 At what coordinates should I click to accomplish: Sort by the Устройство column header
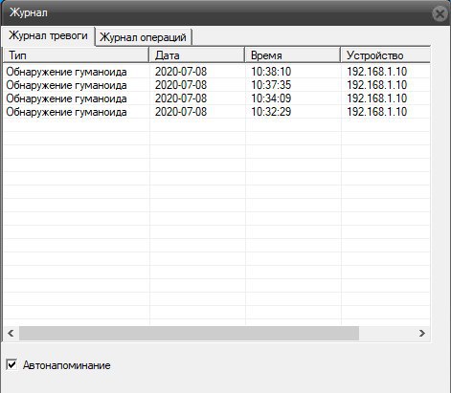coord(386,55)
